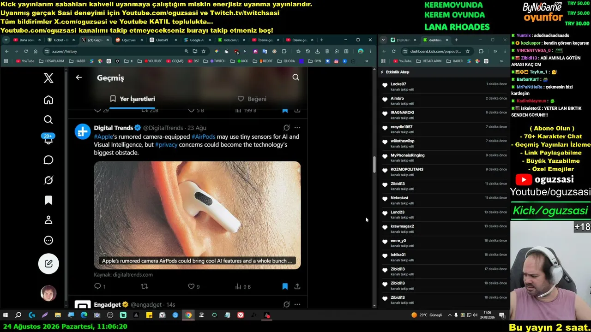The image size is (591, 332).
Task: Open account avatar at bottom of X sidebar
Action: coord(48,293)
